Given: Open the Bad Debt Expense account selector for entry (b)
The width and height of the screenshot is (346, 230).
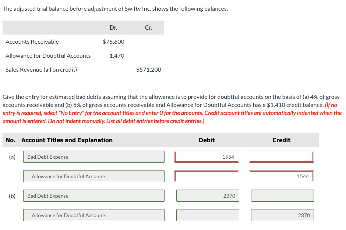Looking at the screenshot, I should pos(93,195).
